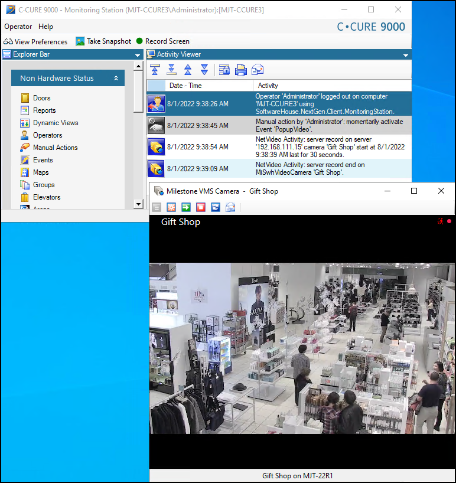Jump to last entry in Activity Viewer
Screen dimensions: 456x483
(171, 70)
